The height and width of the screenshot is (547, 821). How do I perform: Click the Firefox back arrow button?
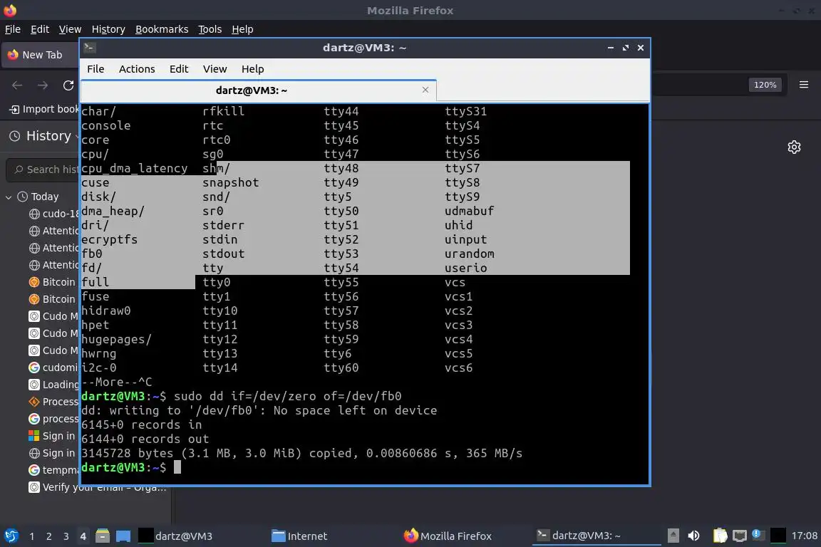coord(17,85)
